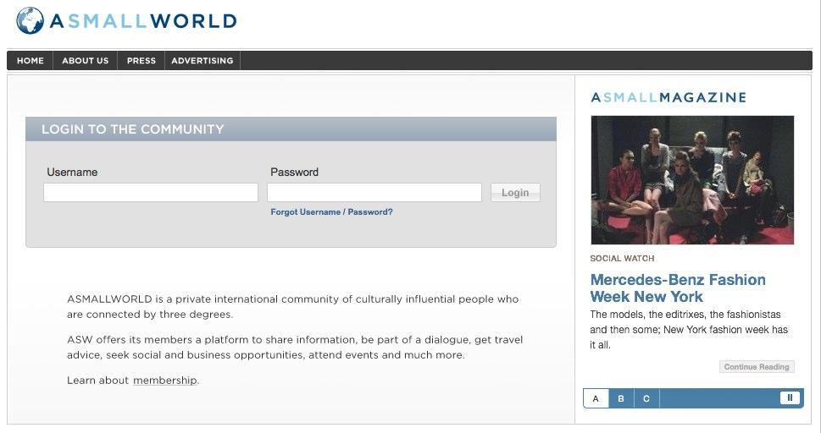Click the ASmallWorld globe logo icon
The image size is (821, 433).
click(30, 20)
